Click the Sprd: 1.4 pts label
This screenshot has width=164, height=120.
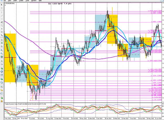(65, 4)
